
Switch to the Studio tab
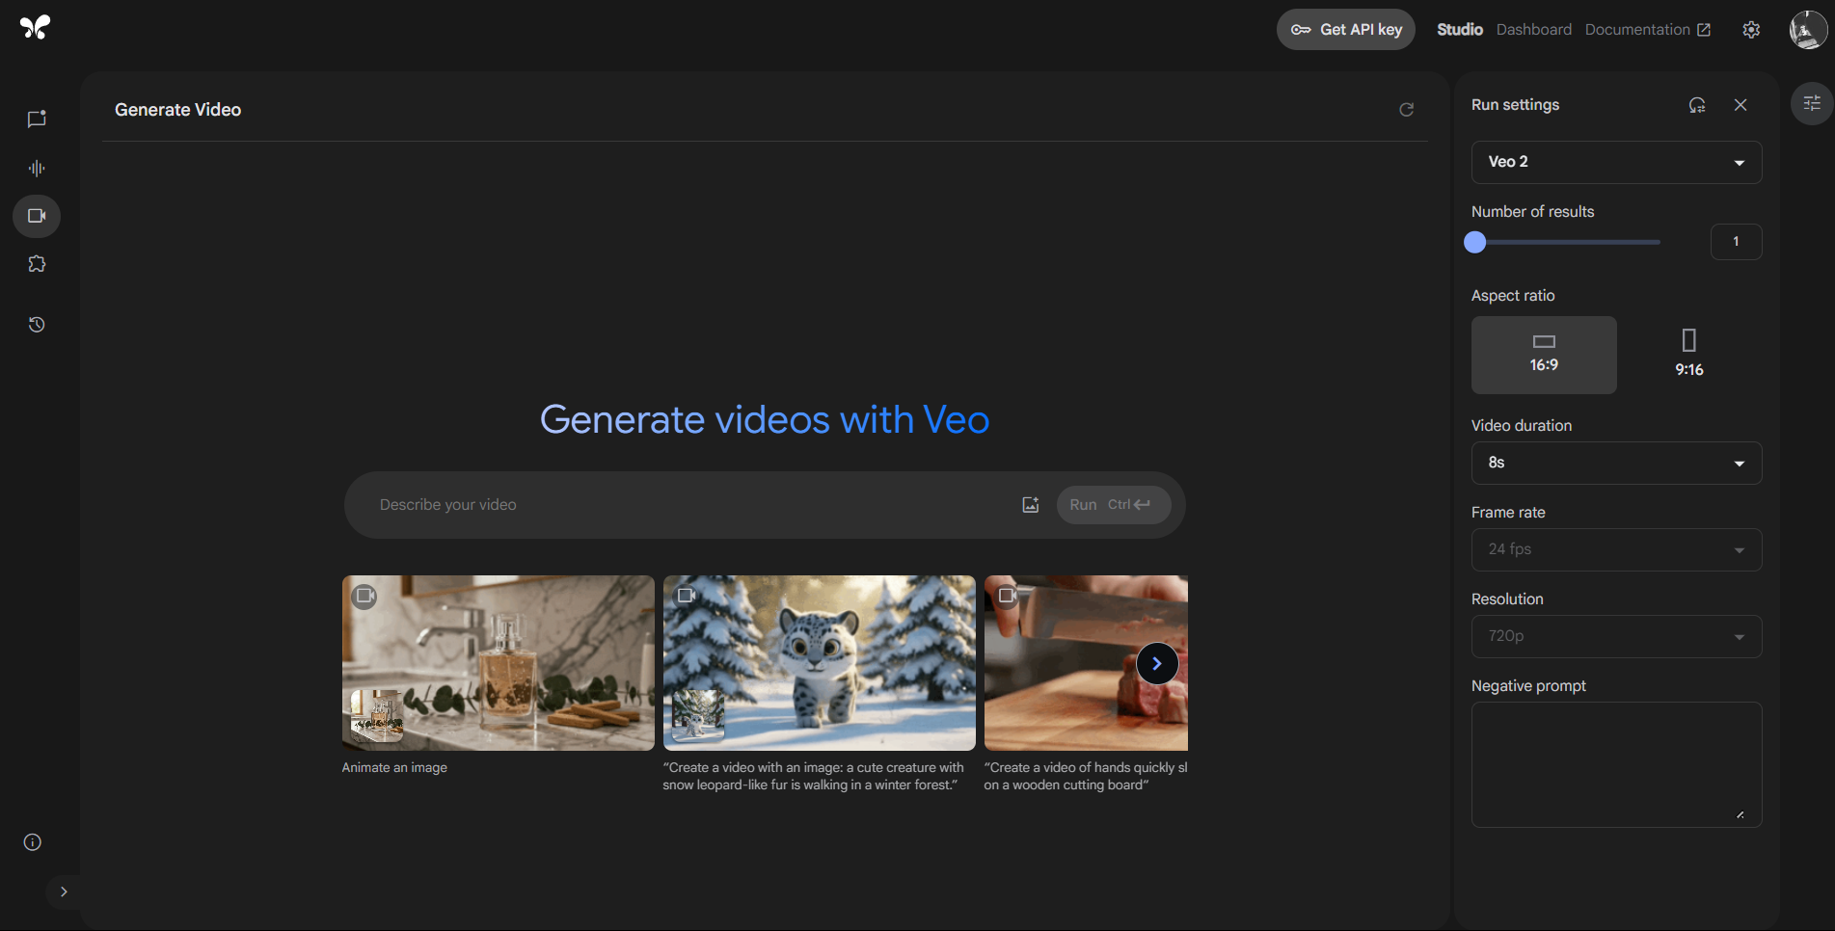point(1460,30)
